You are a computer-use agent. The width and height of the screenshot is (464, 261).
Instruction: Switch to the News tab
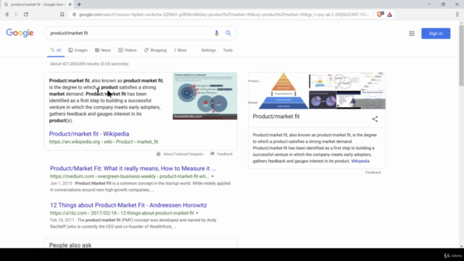(103, 50)
